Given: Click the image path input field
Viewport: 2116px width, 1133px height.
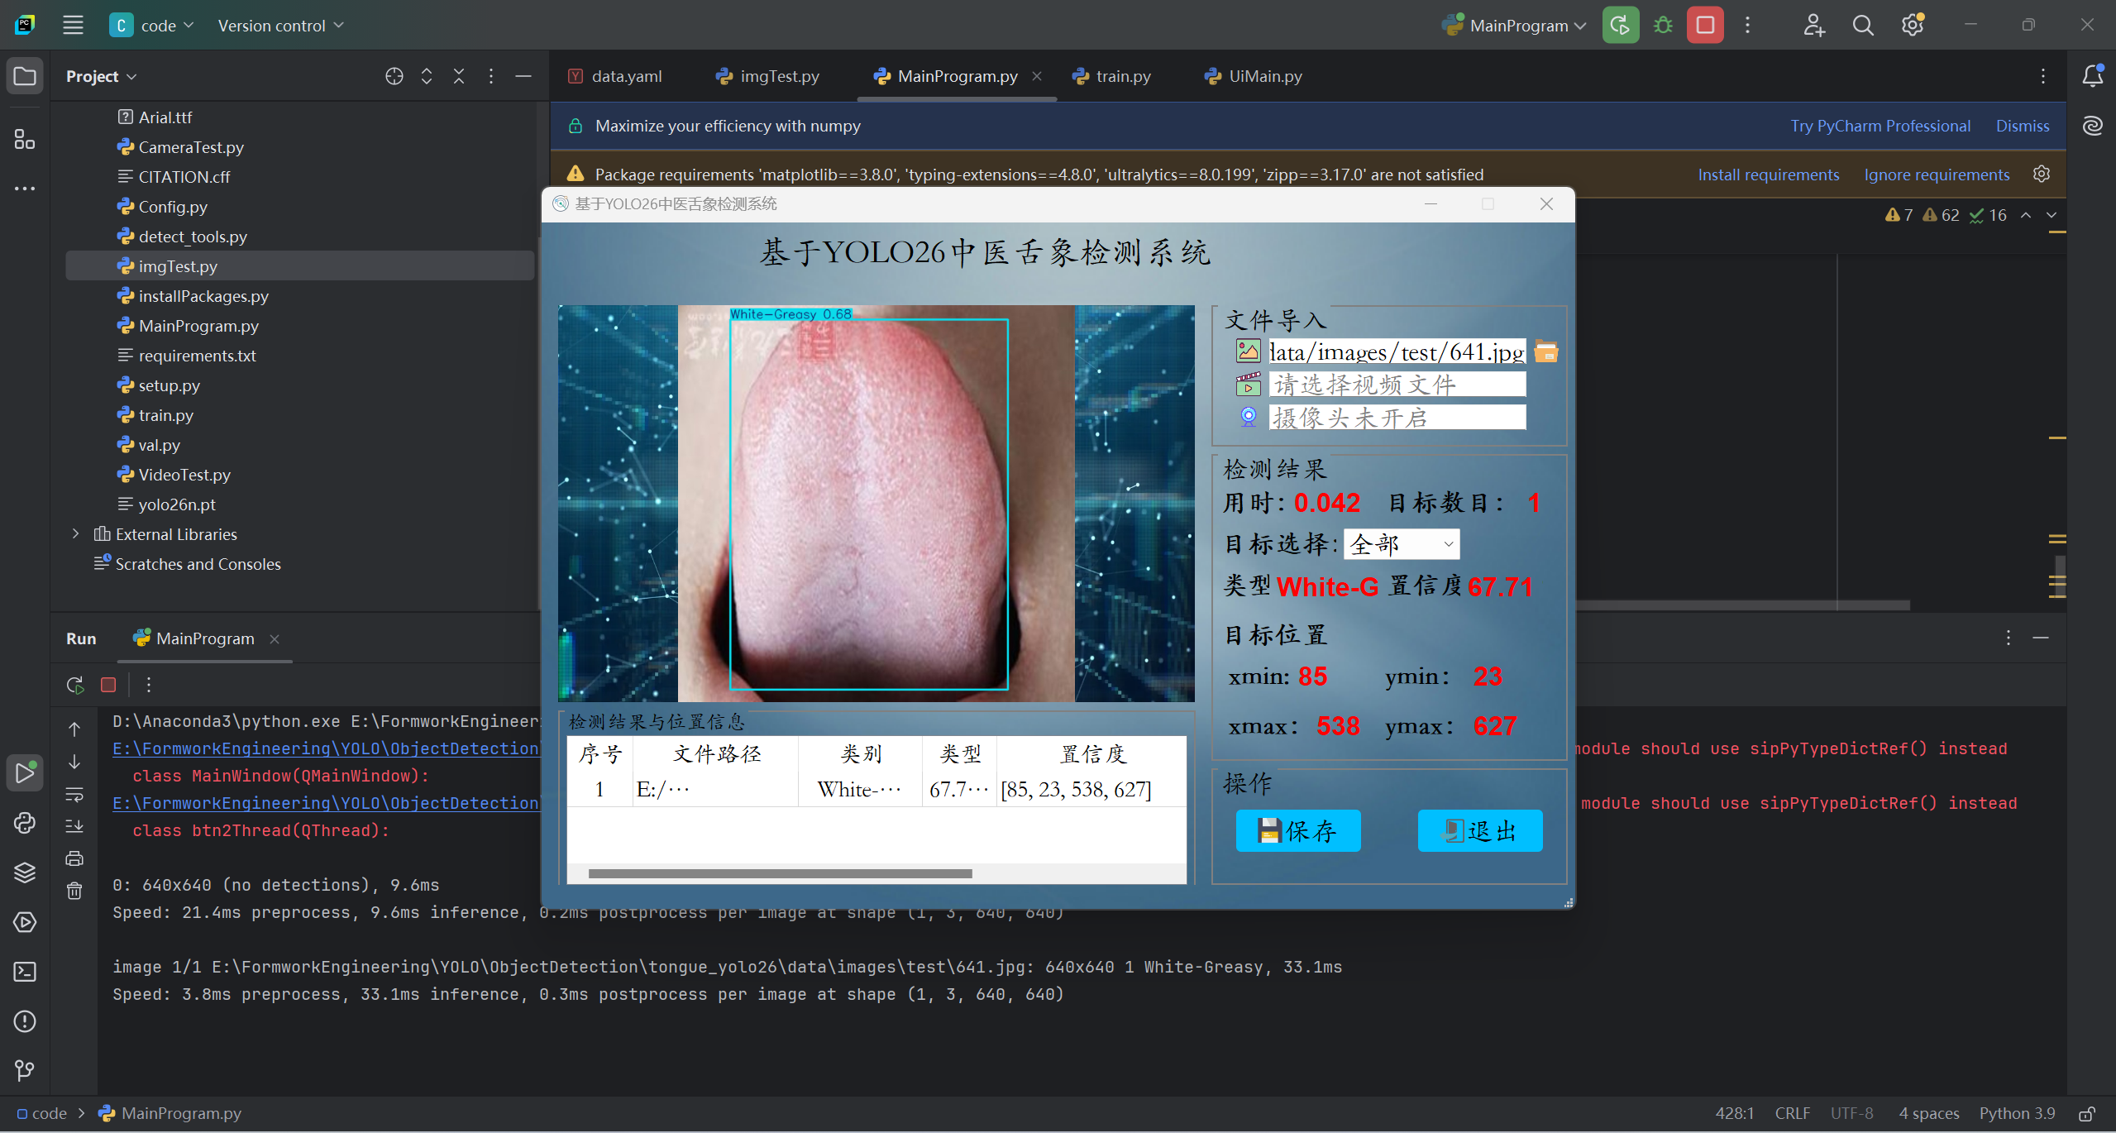Looking at the screenshot, I should [1397, 351].
